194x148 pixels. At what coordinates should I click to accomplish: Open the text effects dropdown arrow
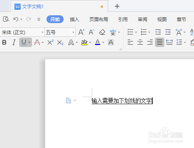(x=77, y=42)
